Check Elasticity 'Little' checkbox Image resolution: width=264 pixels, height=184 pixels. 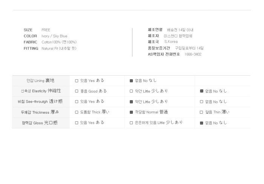pyautogui.click(x=131, y=91)
